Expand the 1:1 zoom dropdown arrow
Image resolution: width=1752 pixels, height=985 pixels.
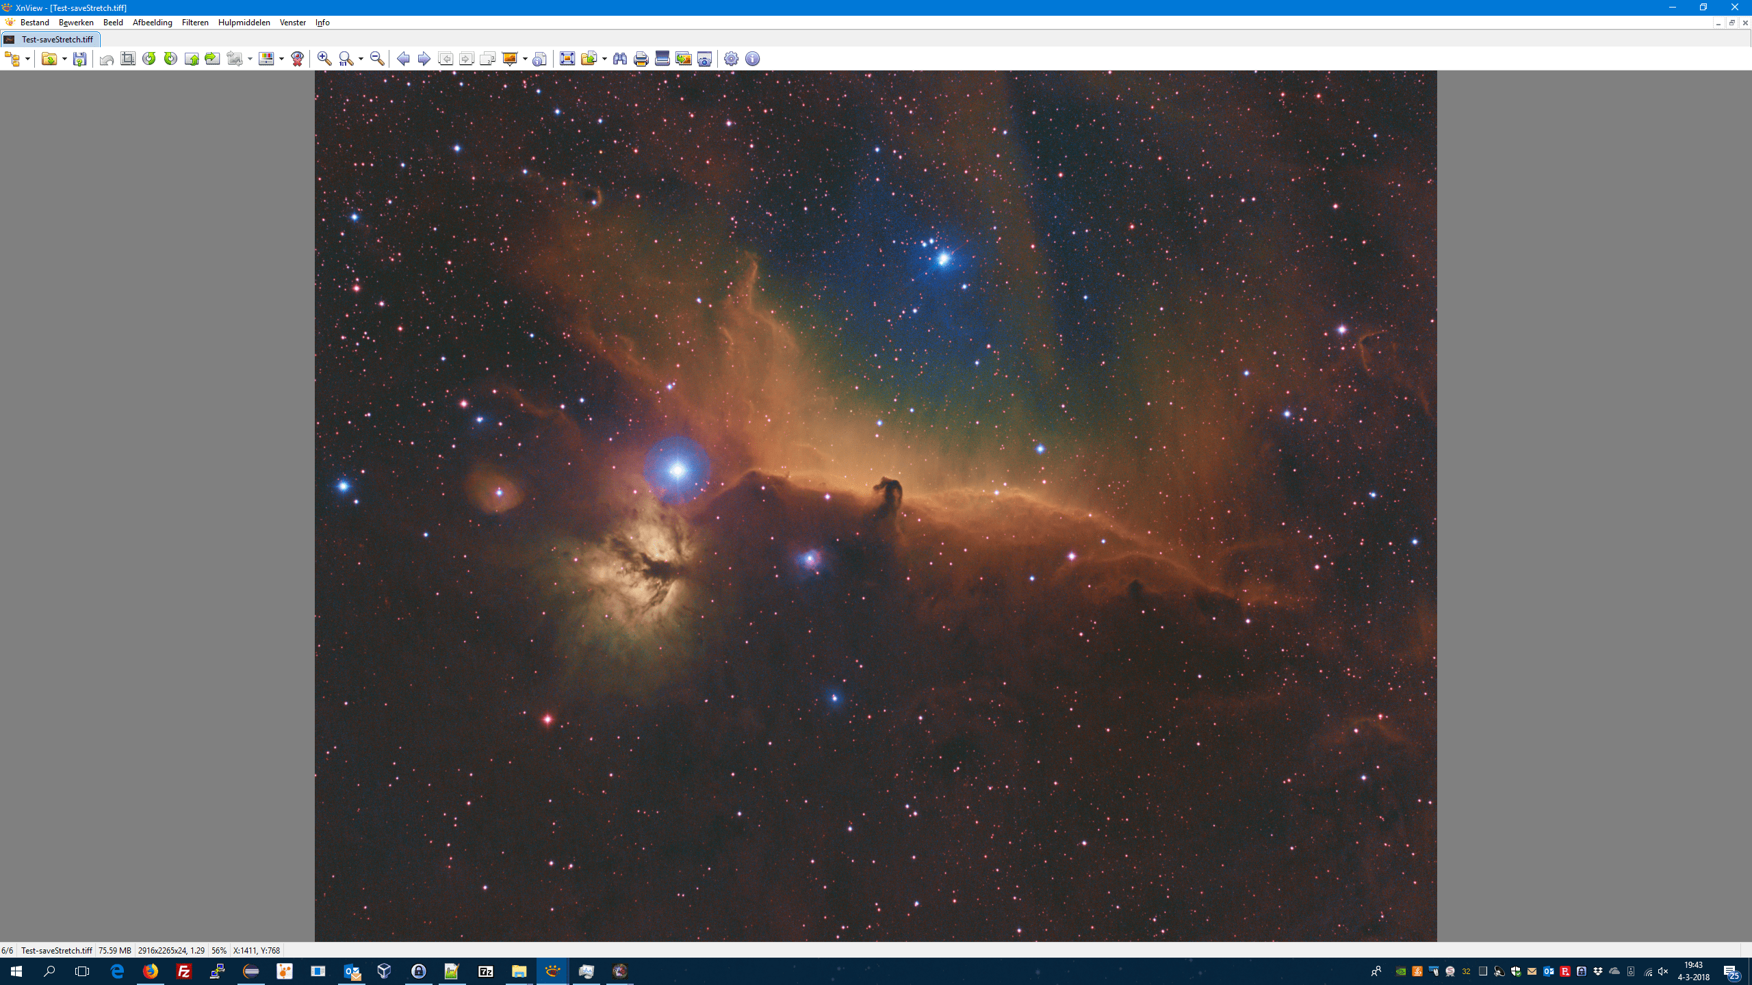coord(361,59)
